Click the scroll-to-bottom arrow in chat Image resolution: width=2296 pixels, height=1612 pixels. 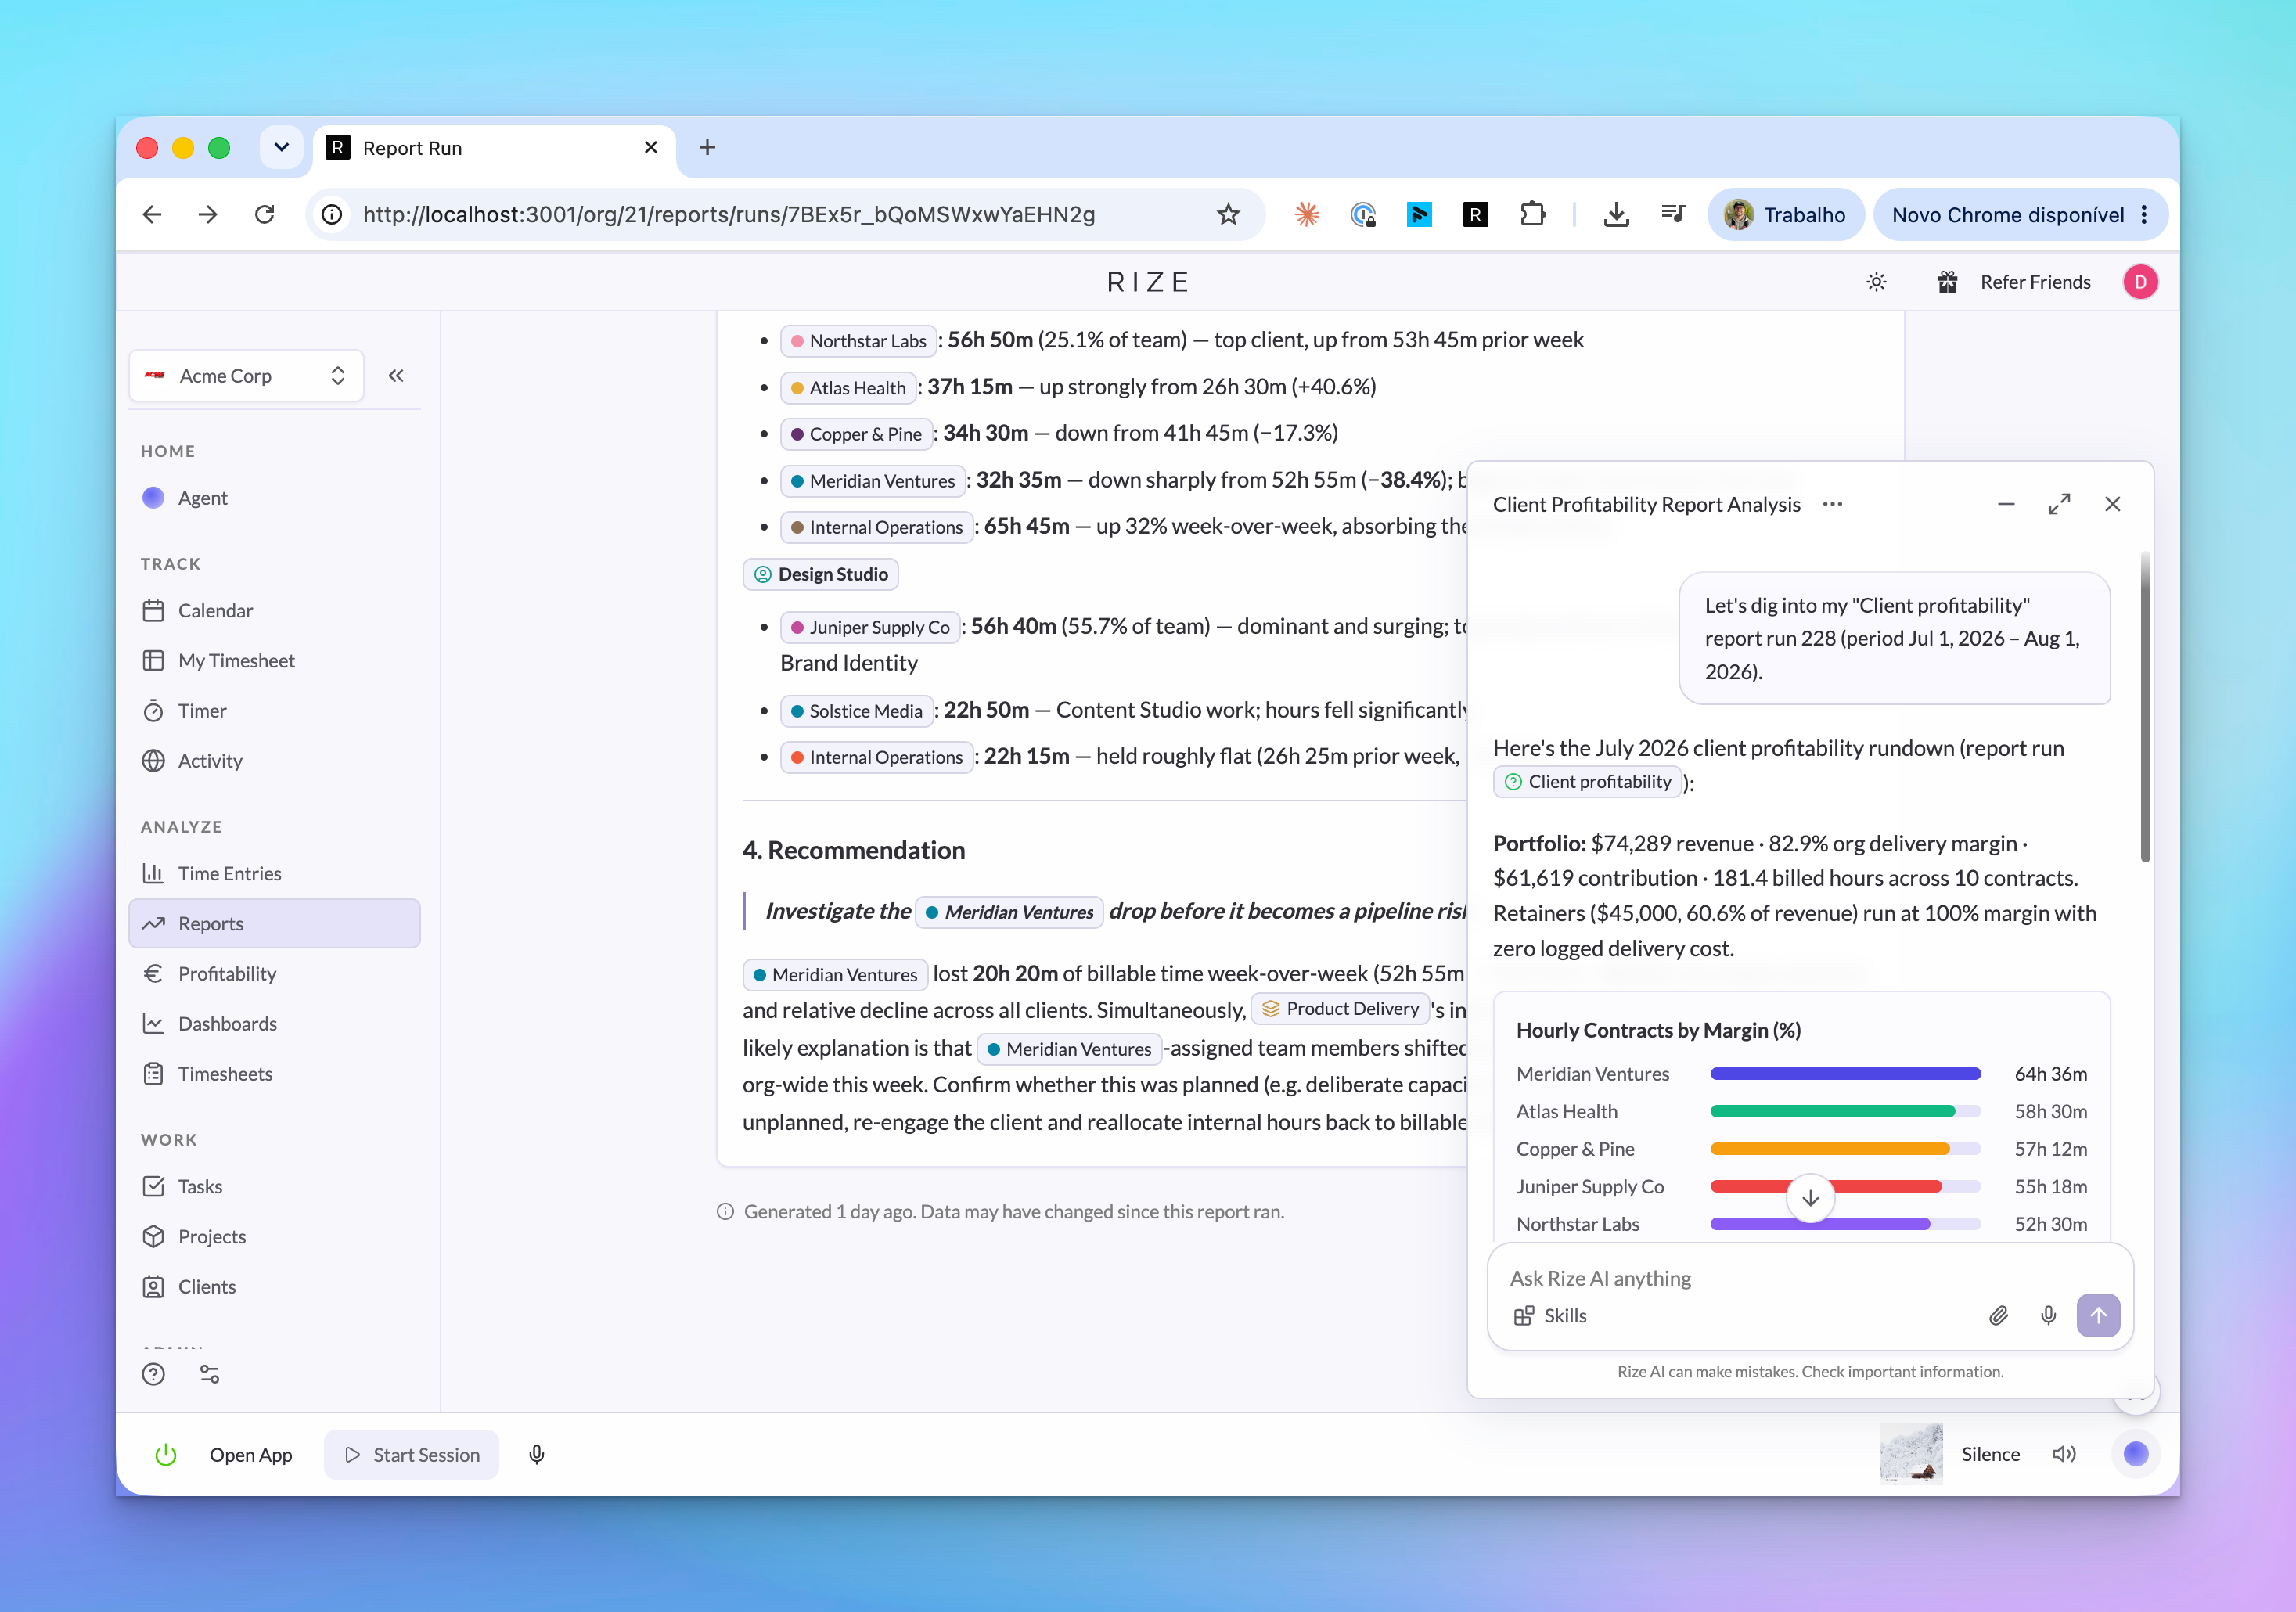click(x=1811, y=1198)
